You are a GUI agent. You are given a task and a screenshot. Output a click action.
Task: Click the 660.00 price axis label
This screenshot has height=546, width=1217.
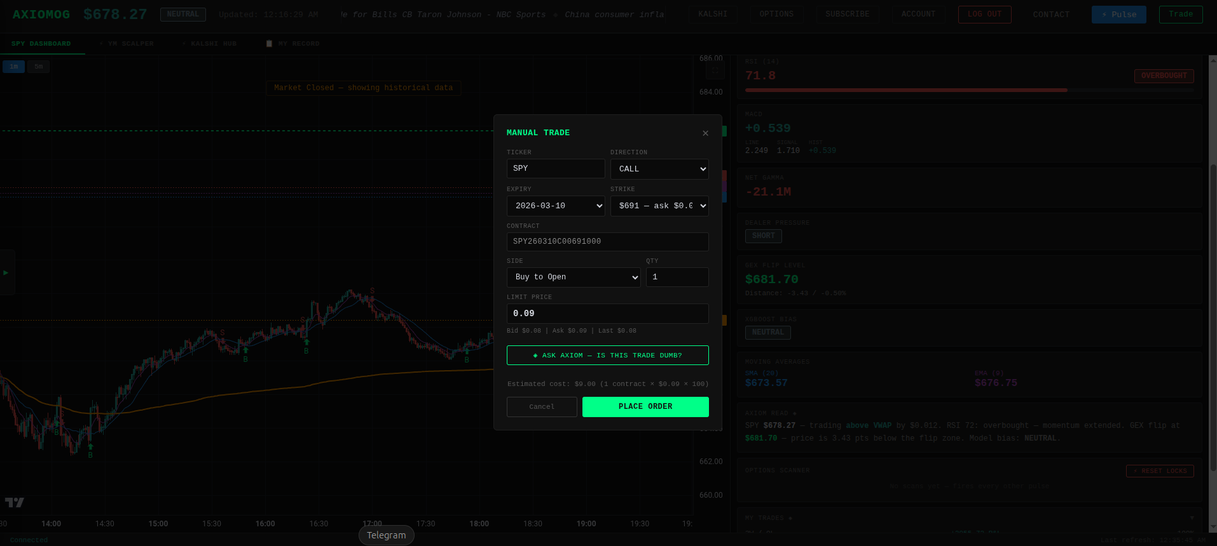coord(711,495)
